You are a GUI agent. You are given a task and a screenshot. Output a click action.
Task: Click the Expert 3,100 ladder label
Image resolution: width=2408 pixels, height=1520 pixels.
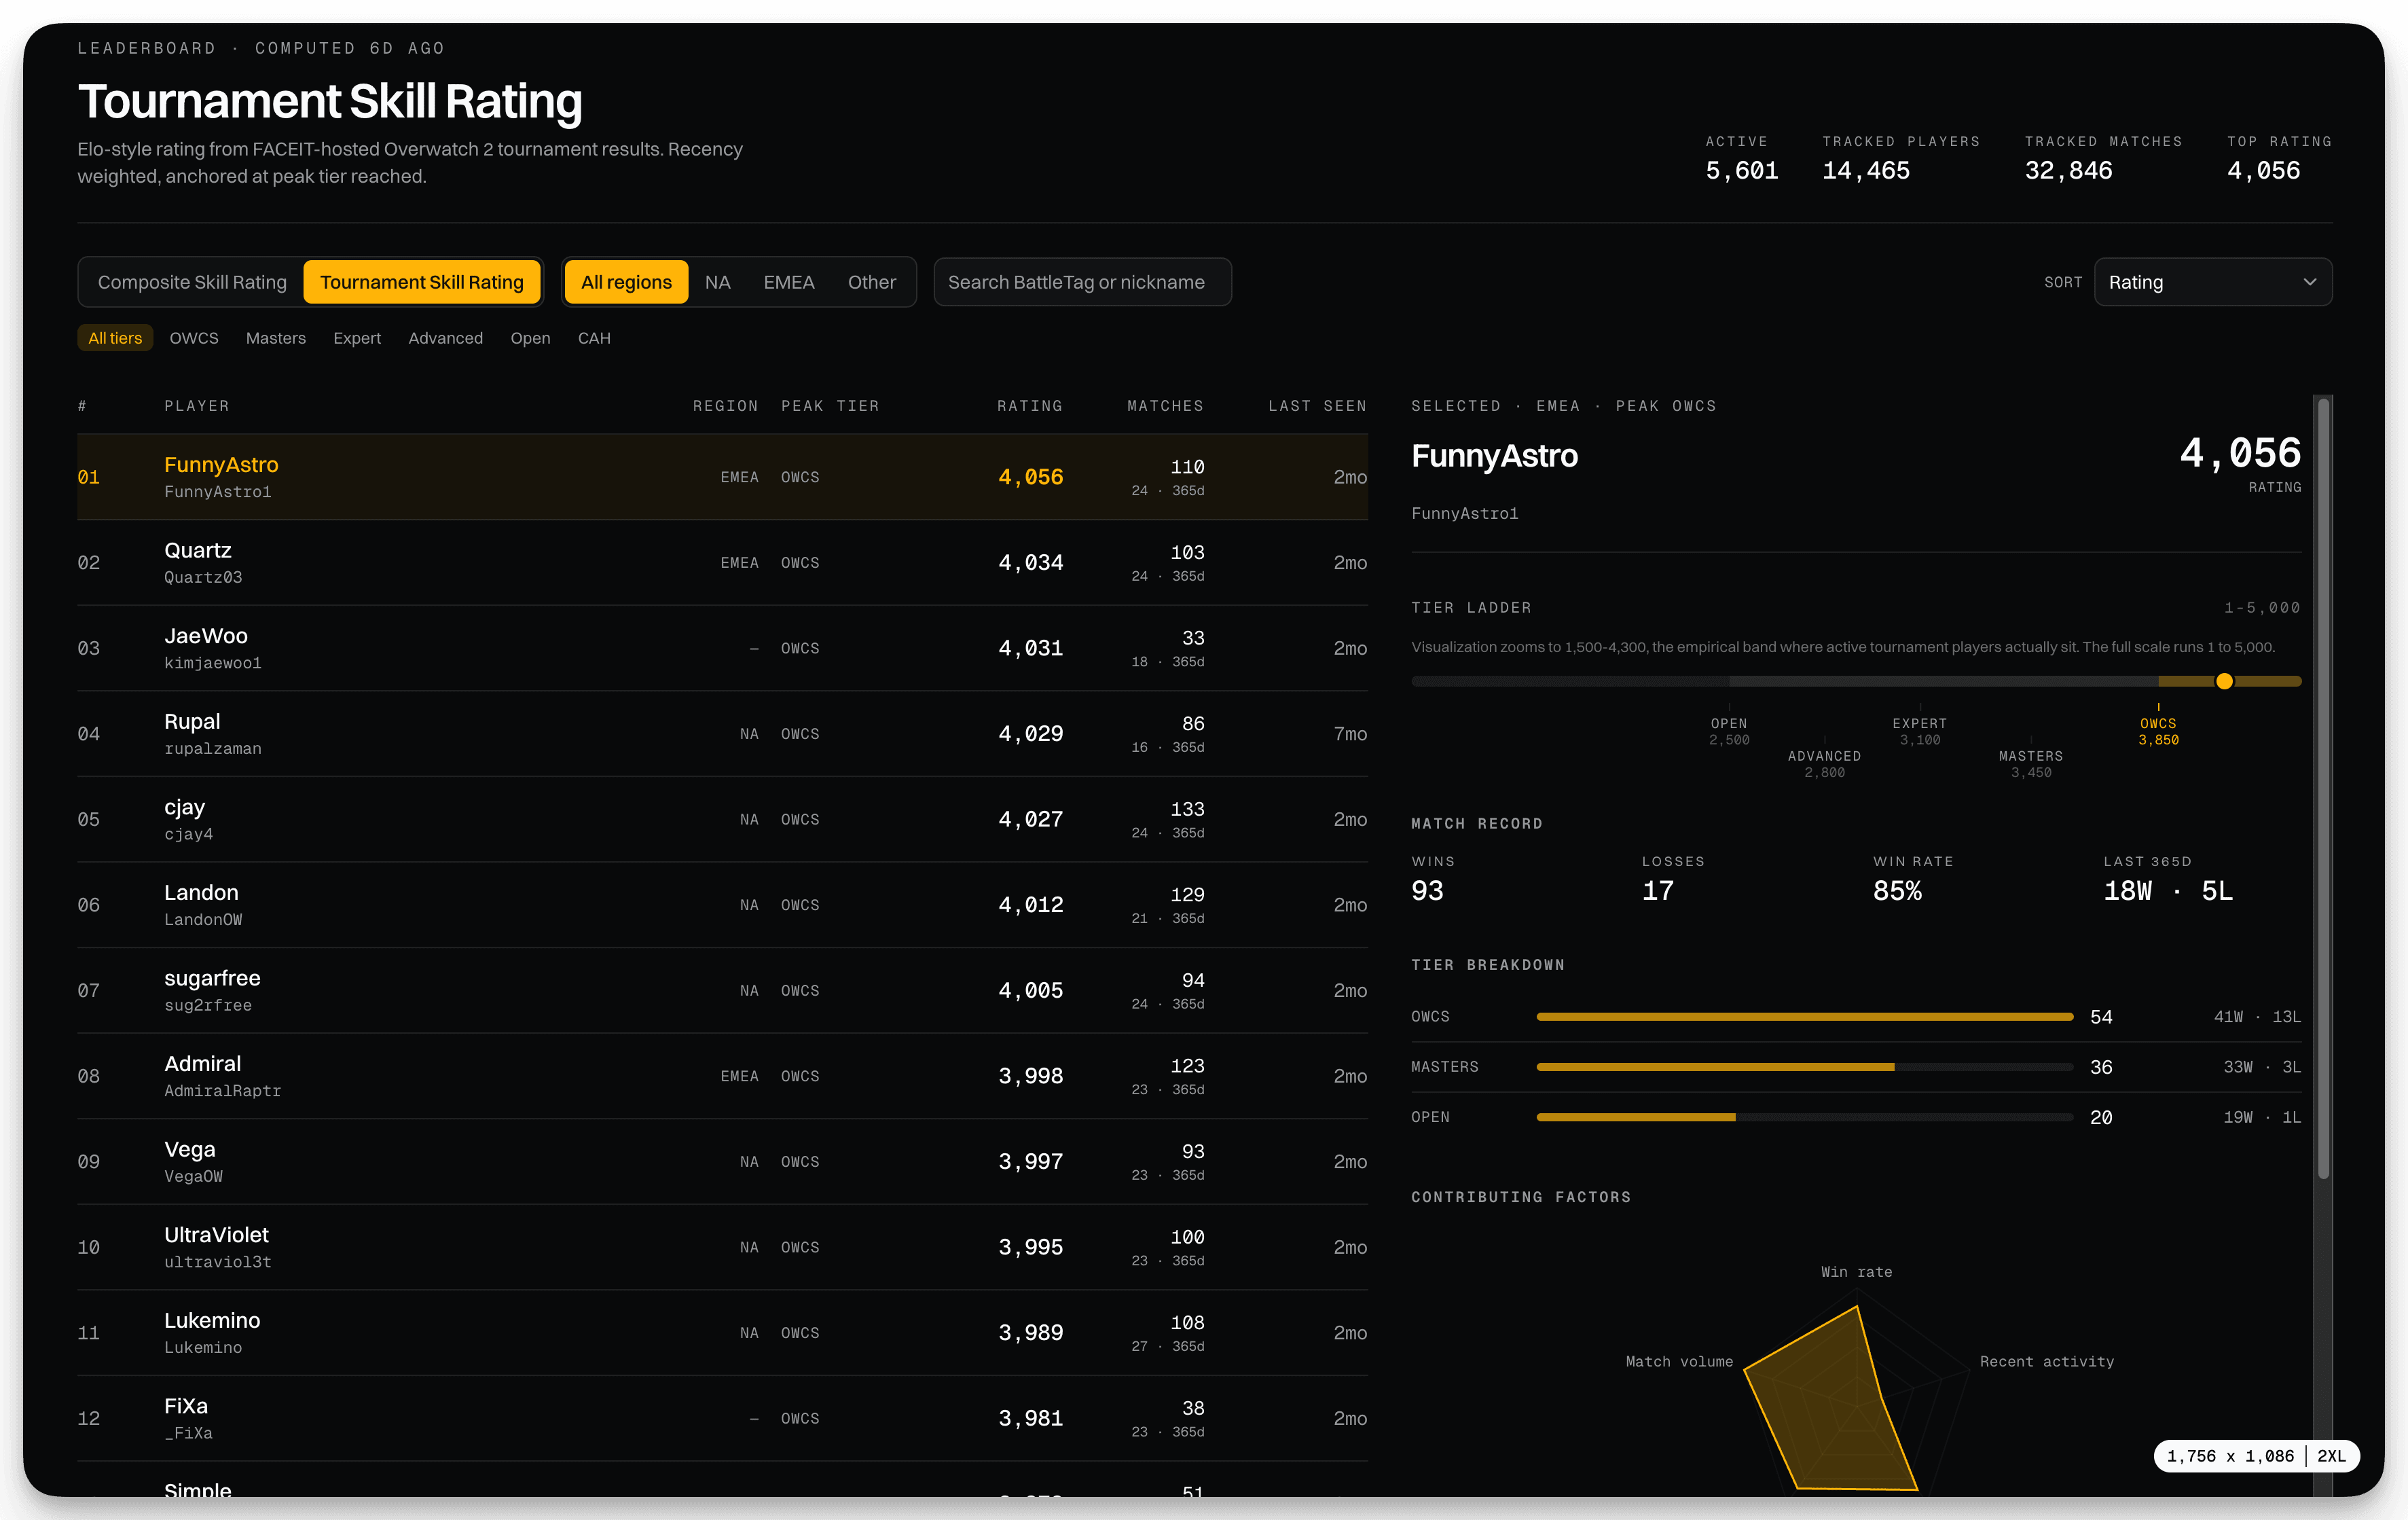(x=1919, y=731)
